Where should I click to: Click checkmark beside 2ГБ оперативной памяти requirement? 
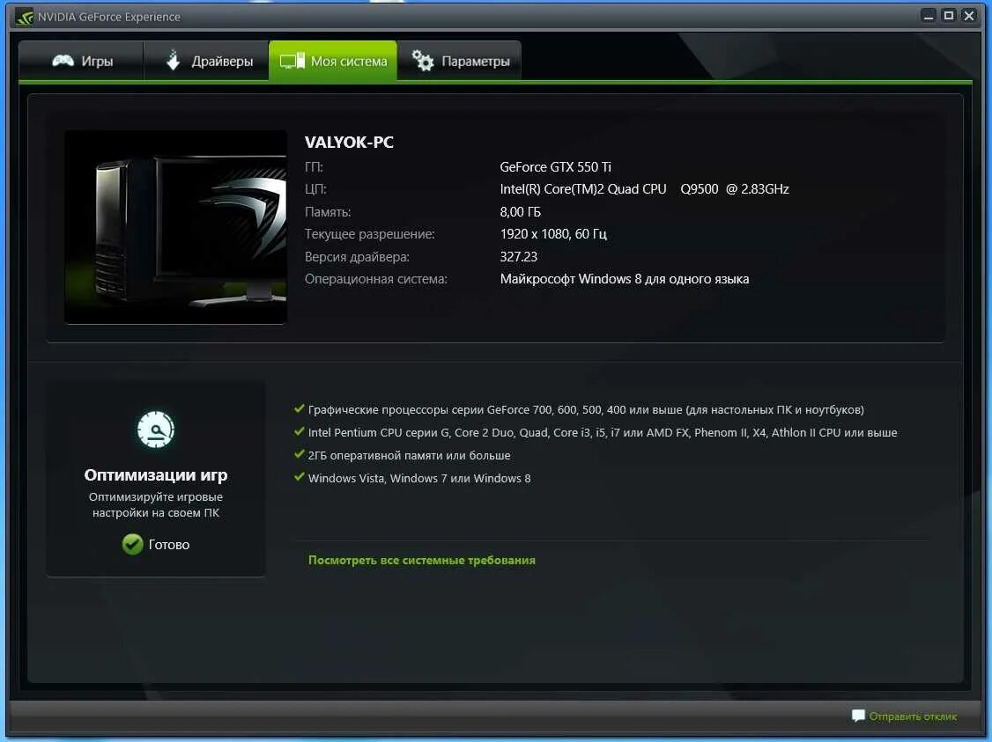(300, 454)
